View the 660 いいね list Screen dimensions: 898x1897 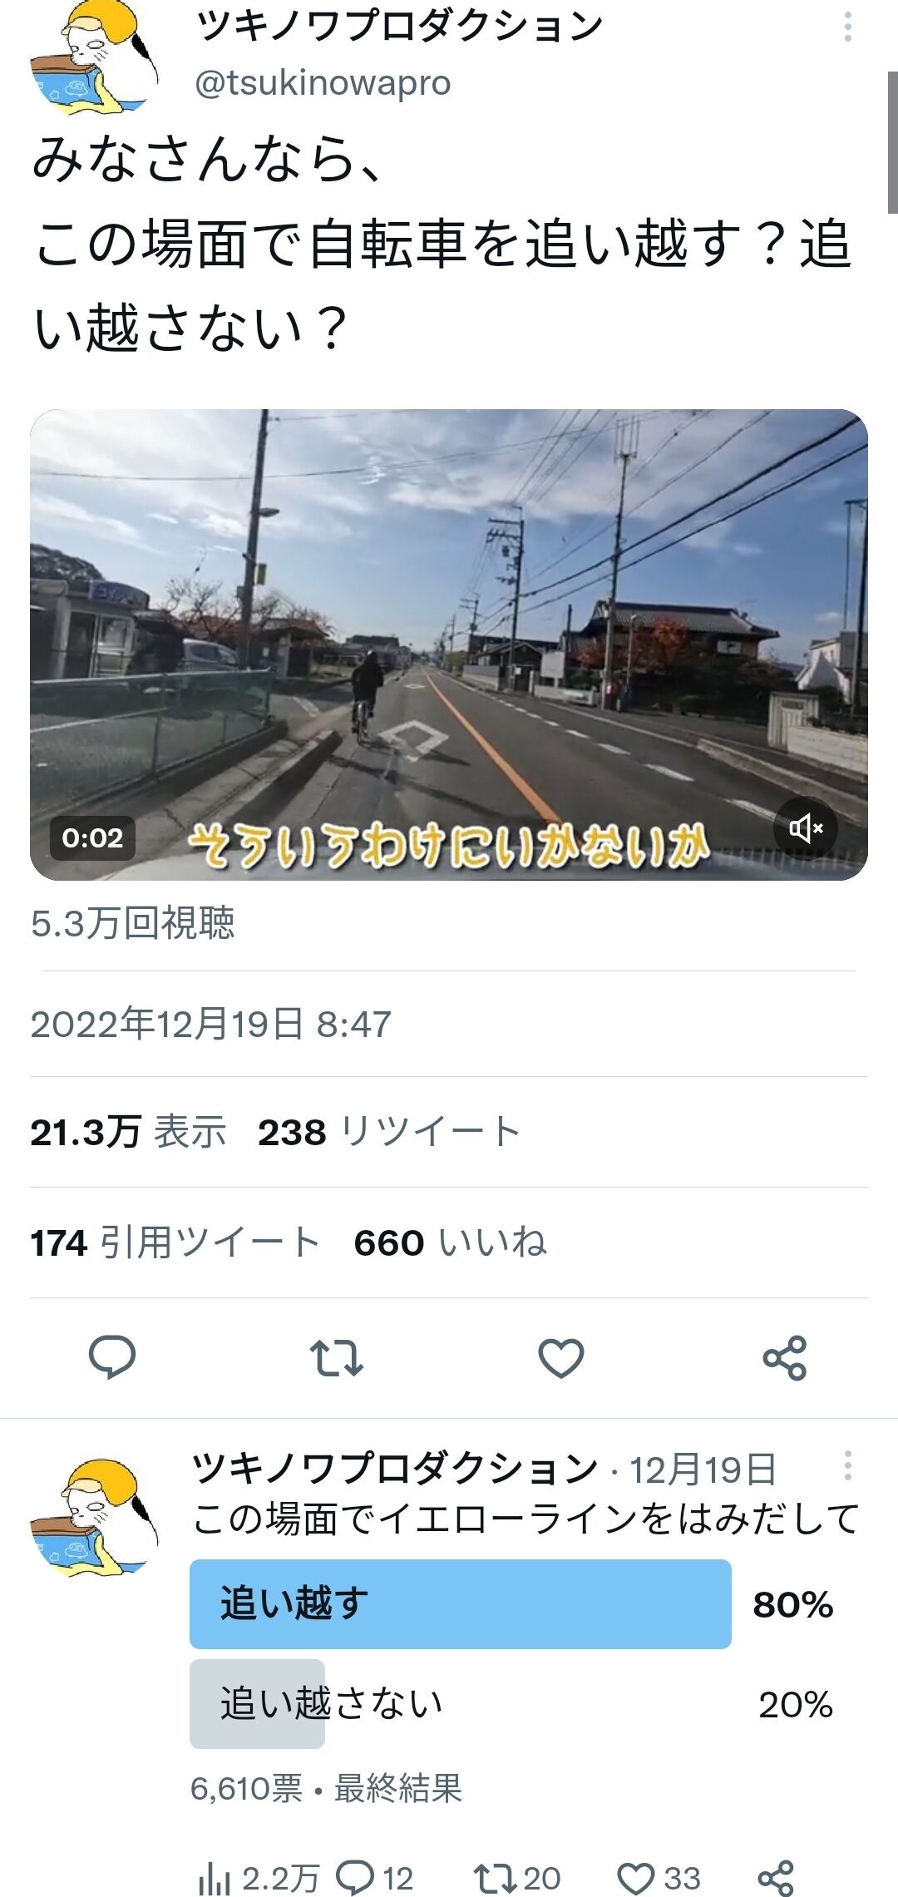pyautogui.click(x=451, y=1242)
